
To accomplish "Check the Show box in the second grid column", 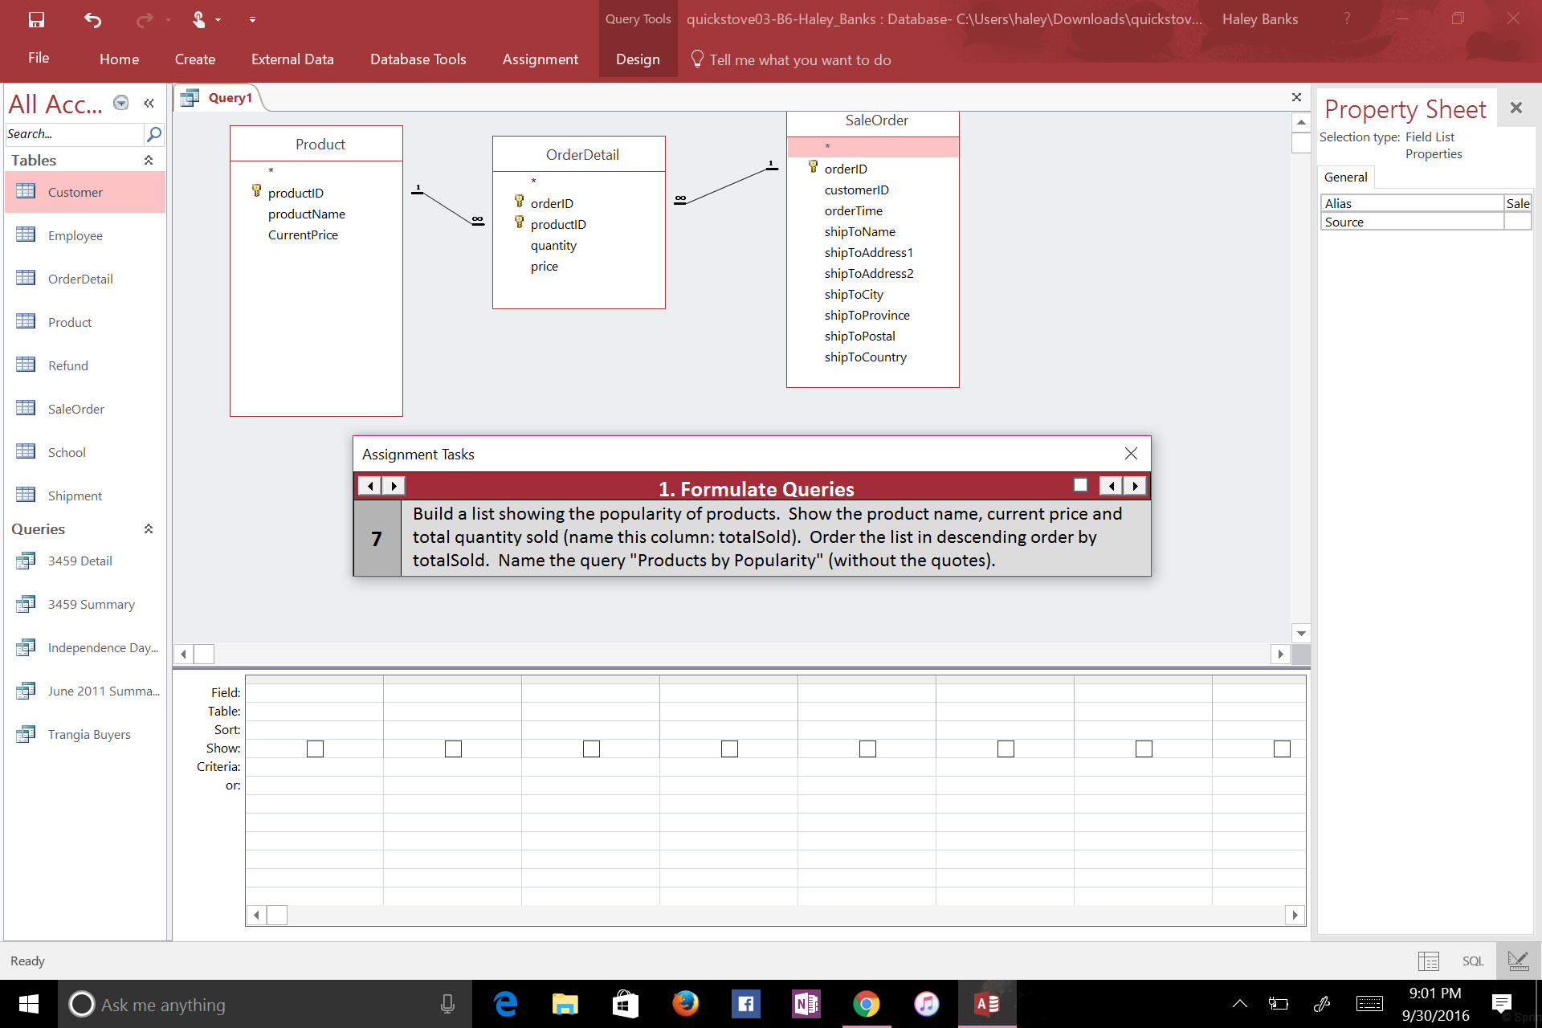I will [x=453, y=749].
